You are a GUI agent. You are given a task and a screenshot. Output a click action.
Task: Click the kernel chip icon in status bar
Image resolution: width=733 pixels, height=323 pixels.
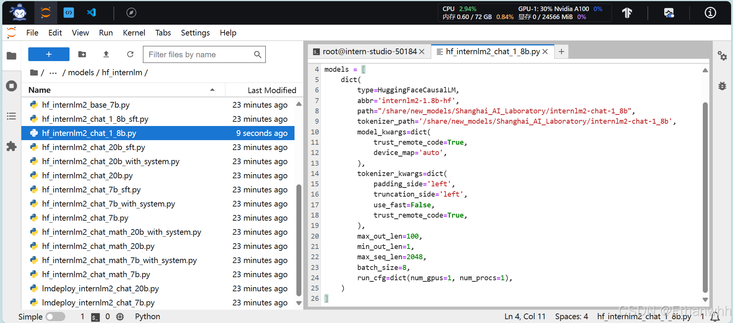coord(120,317)
